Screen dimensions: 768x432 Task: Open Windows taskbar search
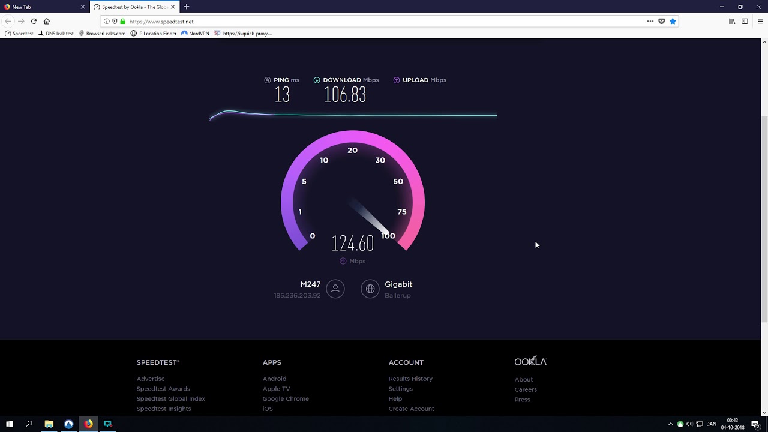[29, 424]
